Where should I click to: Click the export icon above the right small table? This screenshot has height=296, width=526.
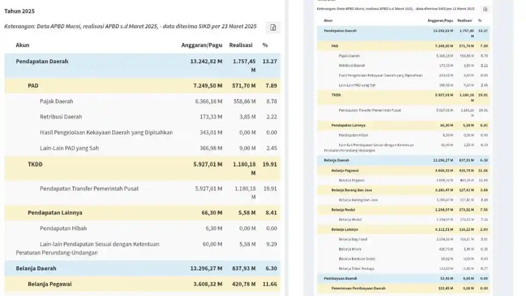485,9
